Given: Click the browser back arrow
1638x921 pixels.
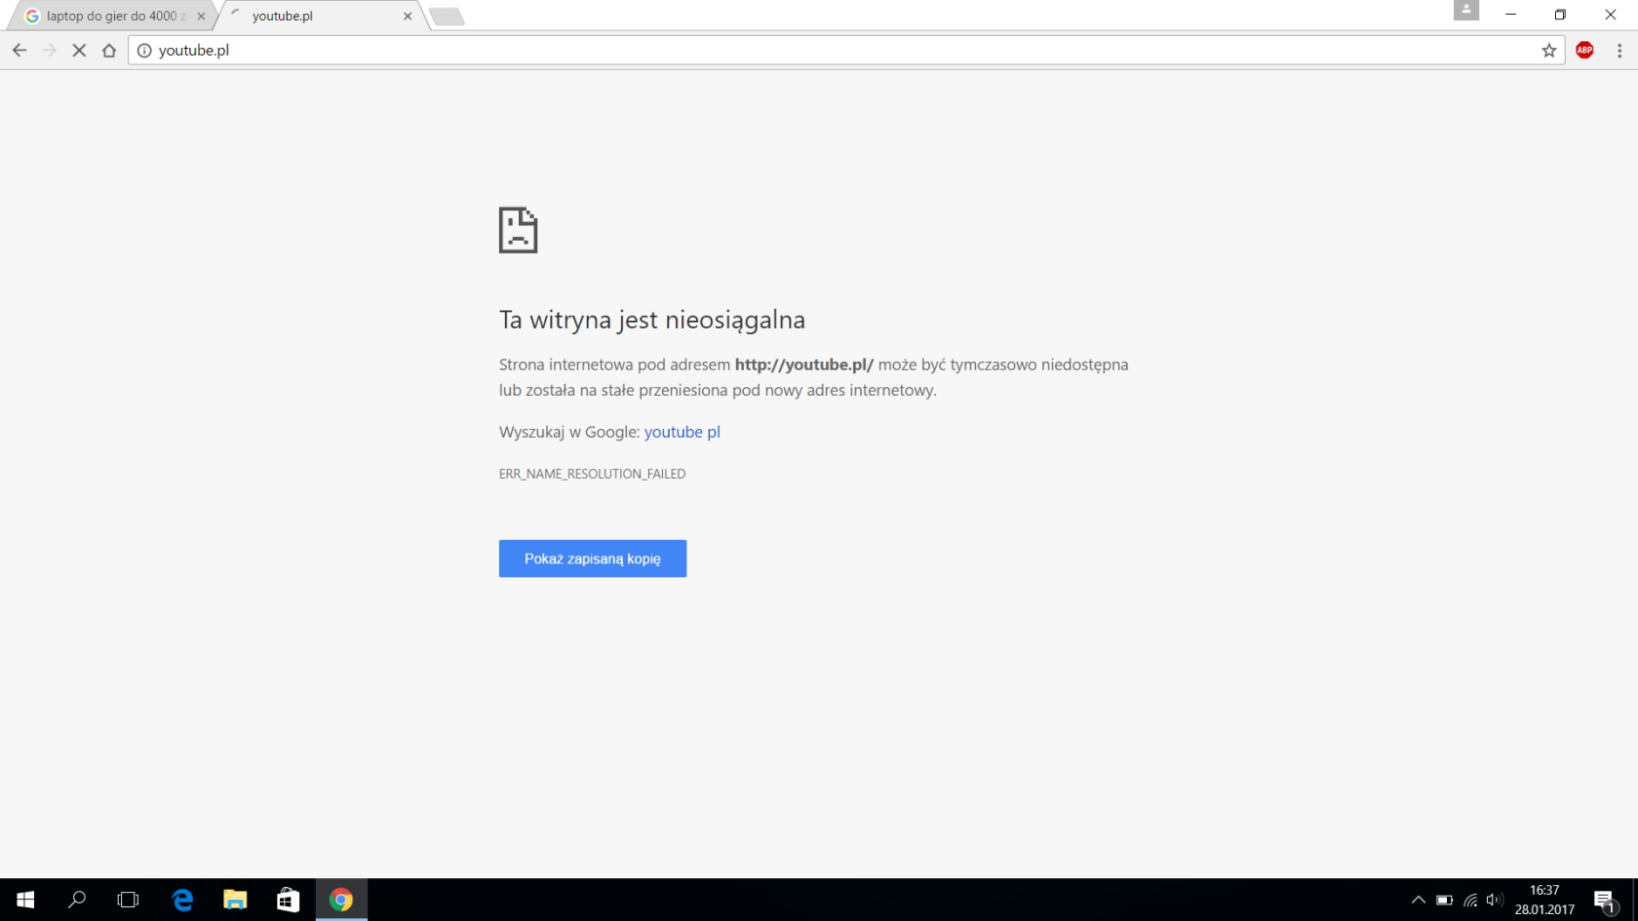Looking at the screenshot, I should (19, 51).
